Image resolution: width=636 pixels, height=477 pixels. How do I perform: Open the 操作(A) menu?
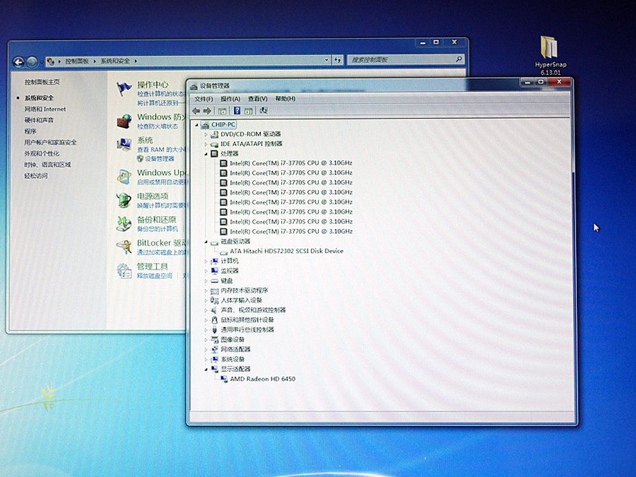click(230, 99)
